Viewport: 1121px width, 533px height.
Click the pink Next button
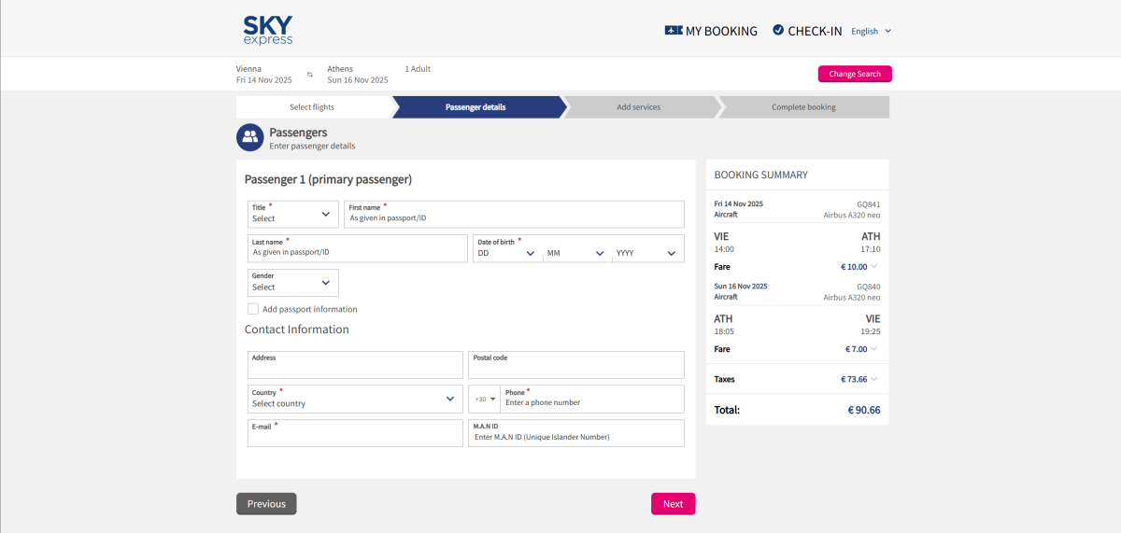point(673,504)
